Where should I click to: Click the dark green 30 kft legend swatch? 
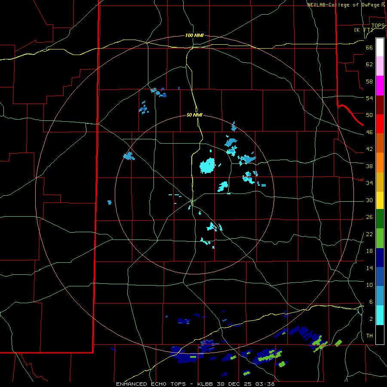coord(380,219)
